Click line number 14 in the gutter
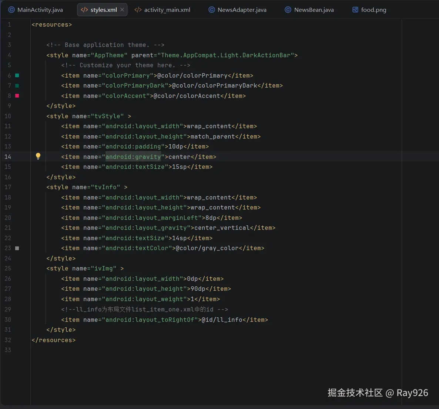The width and height of the screenshot is (439, 409). [8, 157]
